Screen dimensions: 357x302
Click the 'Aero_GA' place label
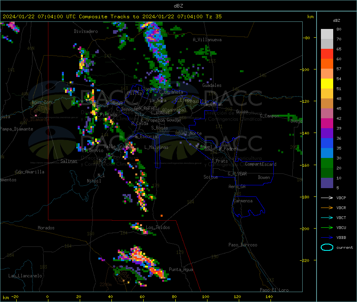[237, 187]
